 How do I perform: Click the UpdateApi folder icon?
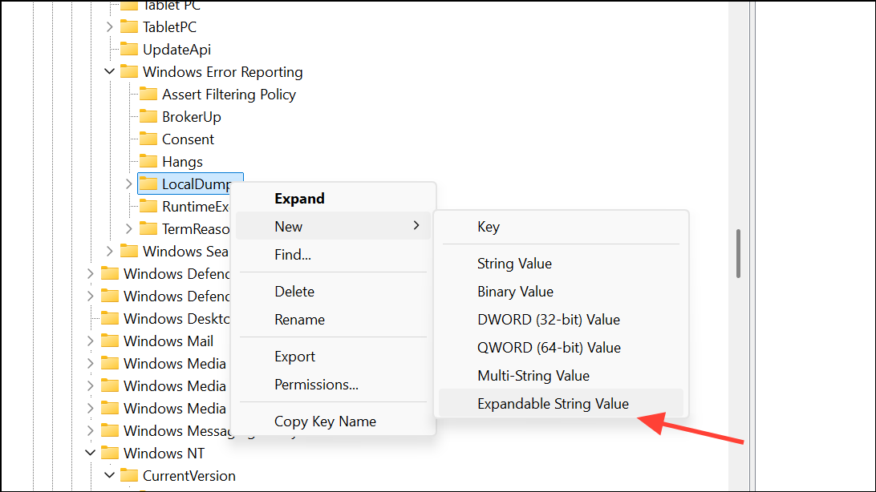[130, 49]
